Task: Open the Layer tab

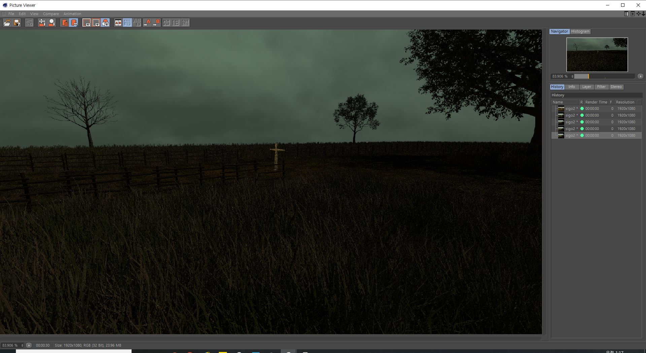Action: [x=586, y=87]
